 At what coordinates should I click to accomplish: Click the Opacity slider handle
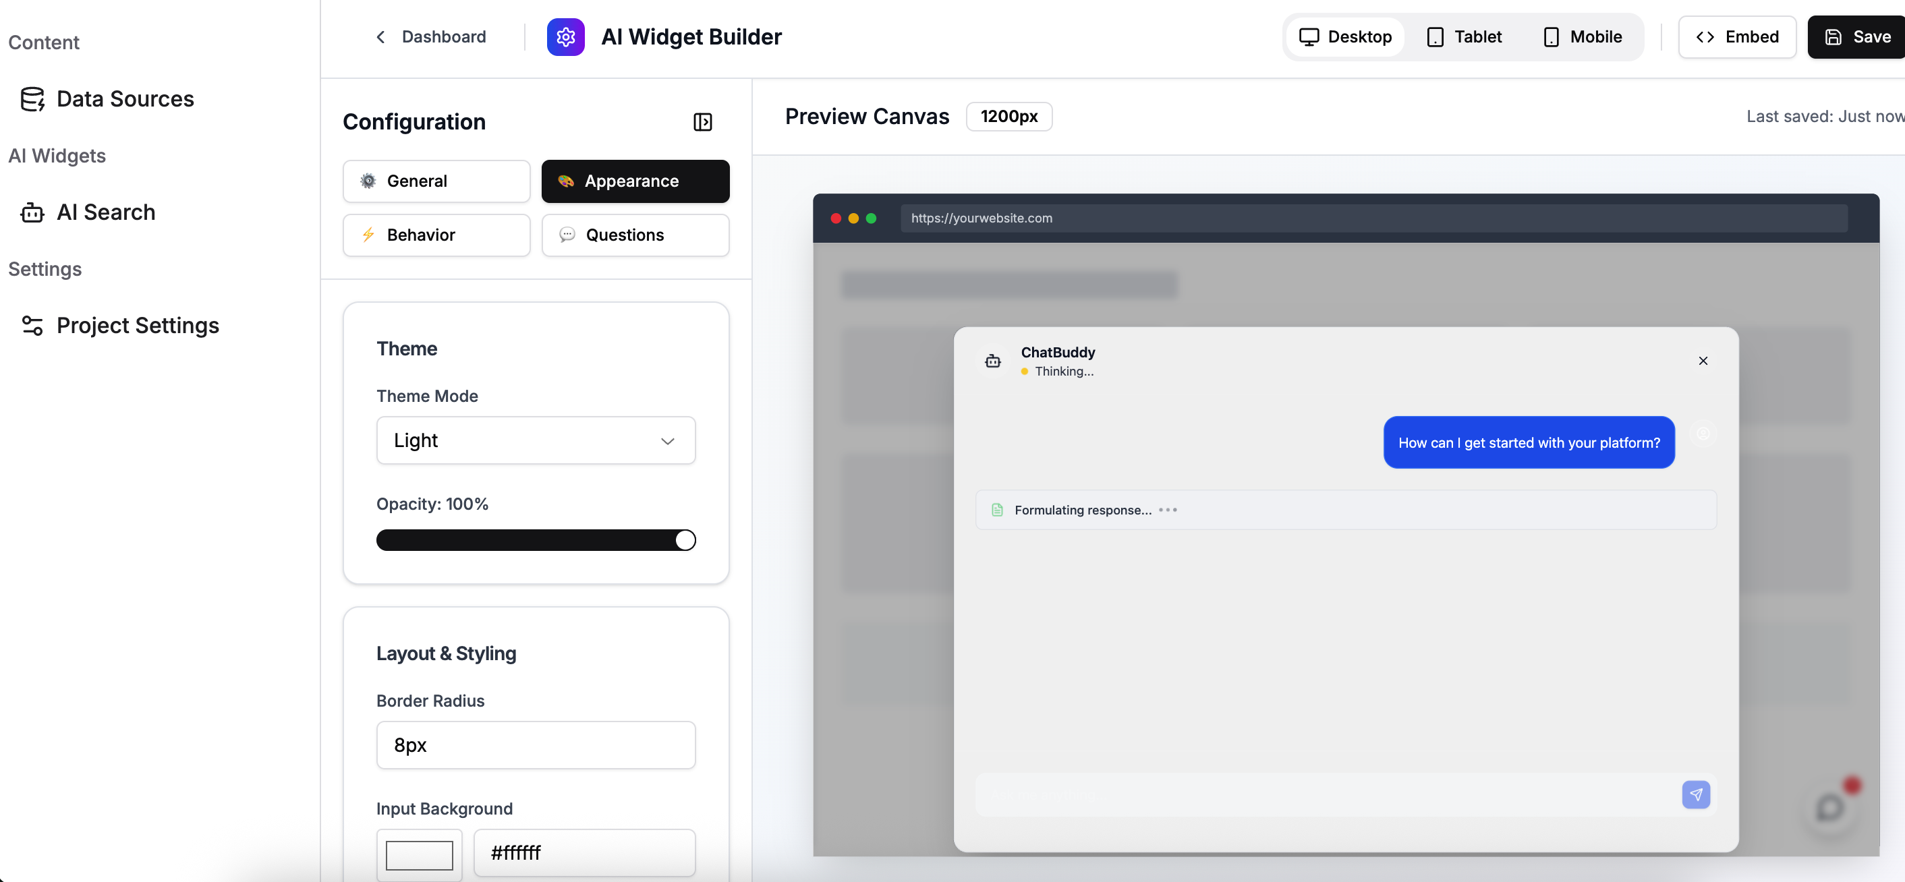point(685,540)
